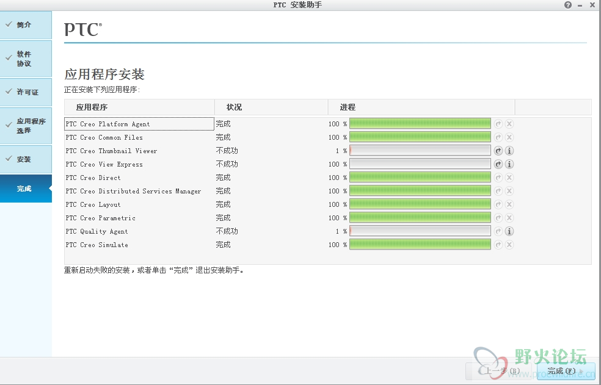
Task: Select PTC Creo Thumbnail Viewer in the list
Action: (x=111, y=151)
